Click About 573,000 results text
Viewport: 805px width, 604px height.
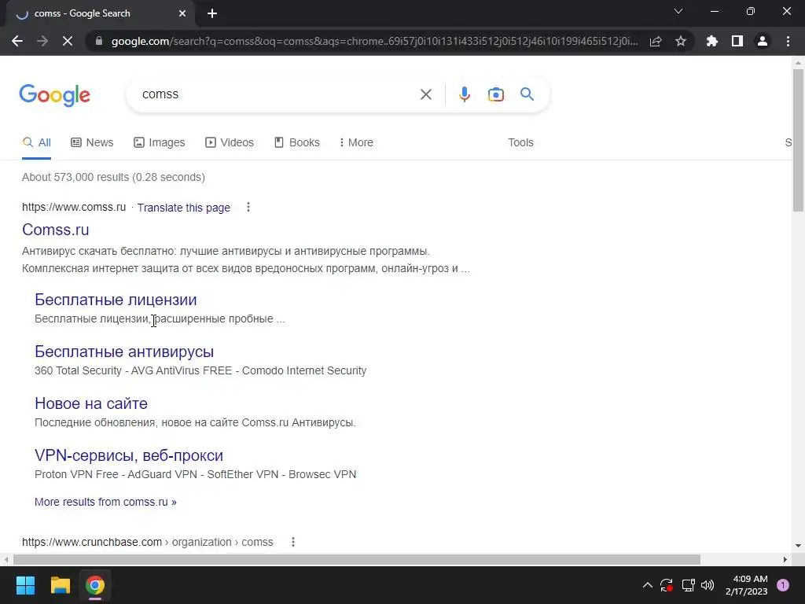coord(113,177)
